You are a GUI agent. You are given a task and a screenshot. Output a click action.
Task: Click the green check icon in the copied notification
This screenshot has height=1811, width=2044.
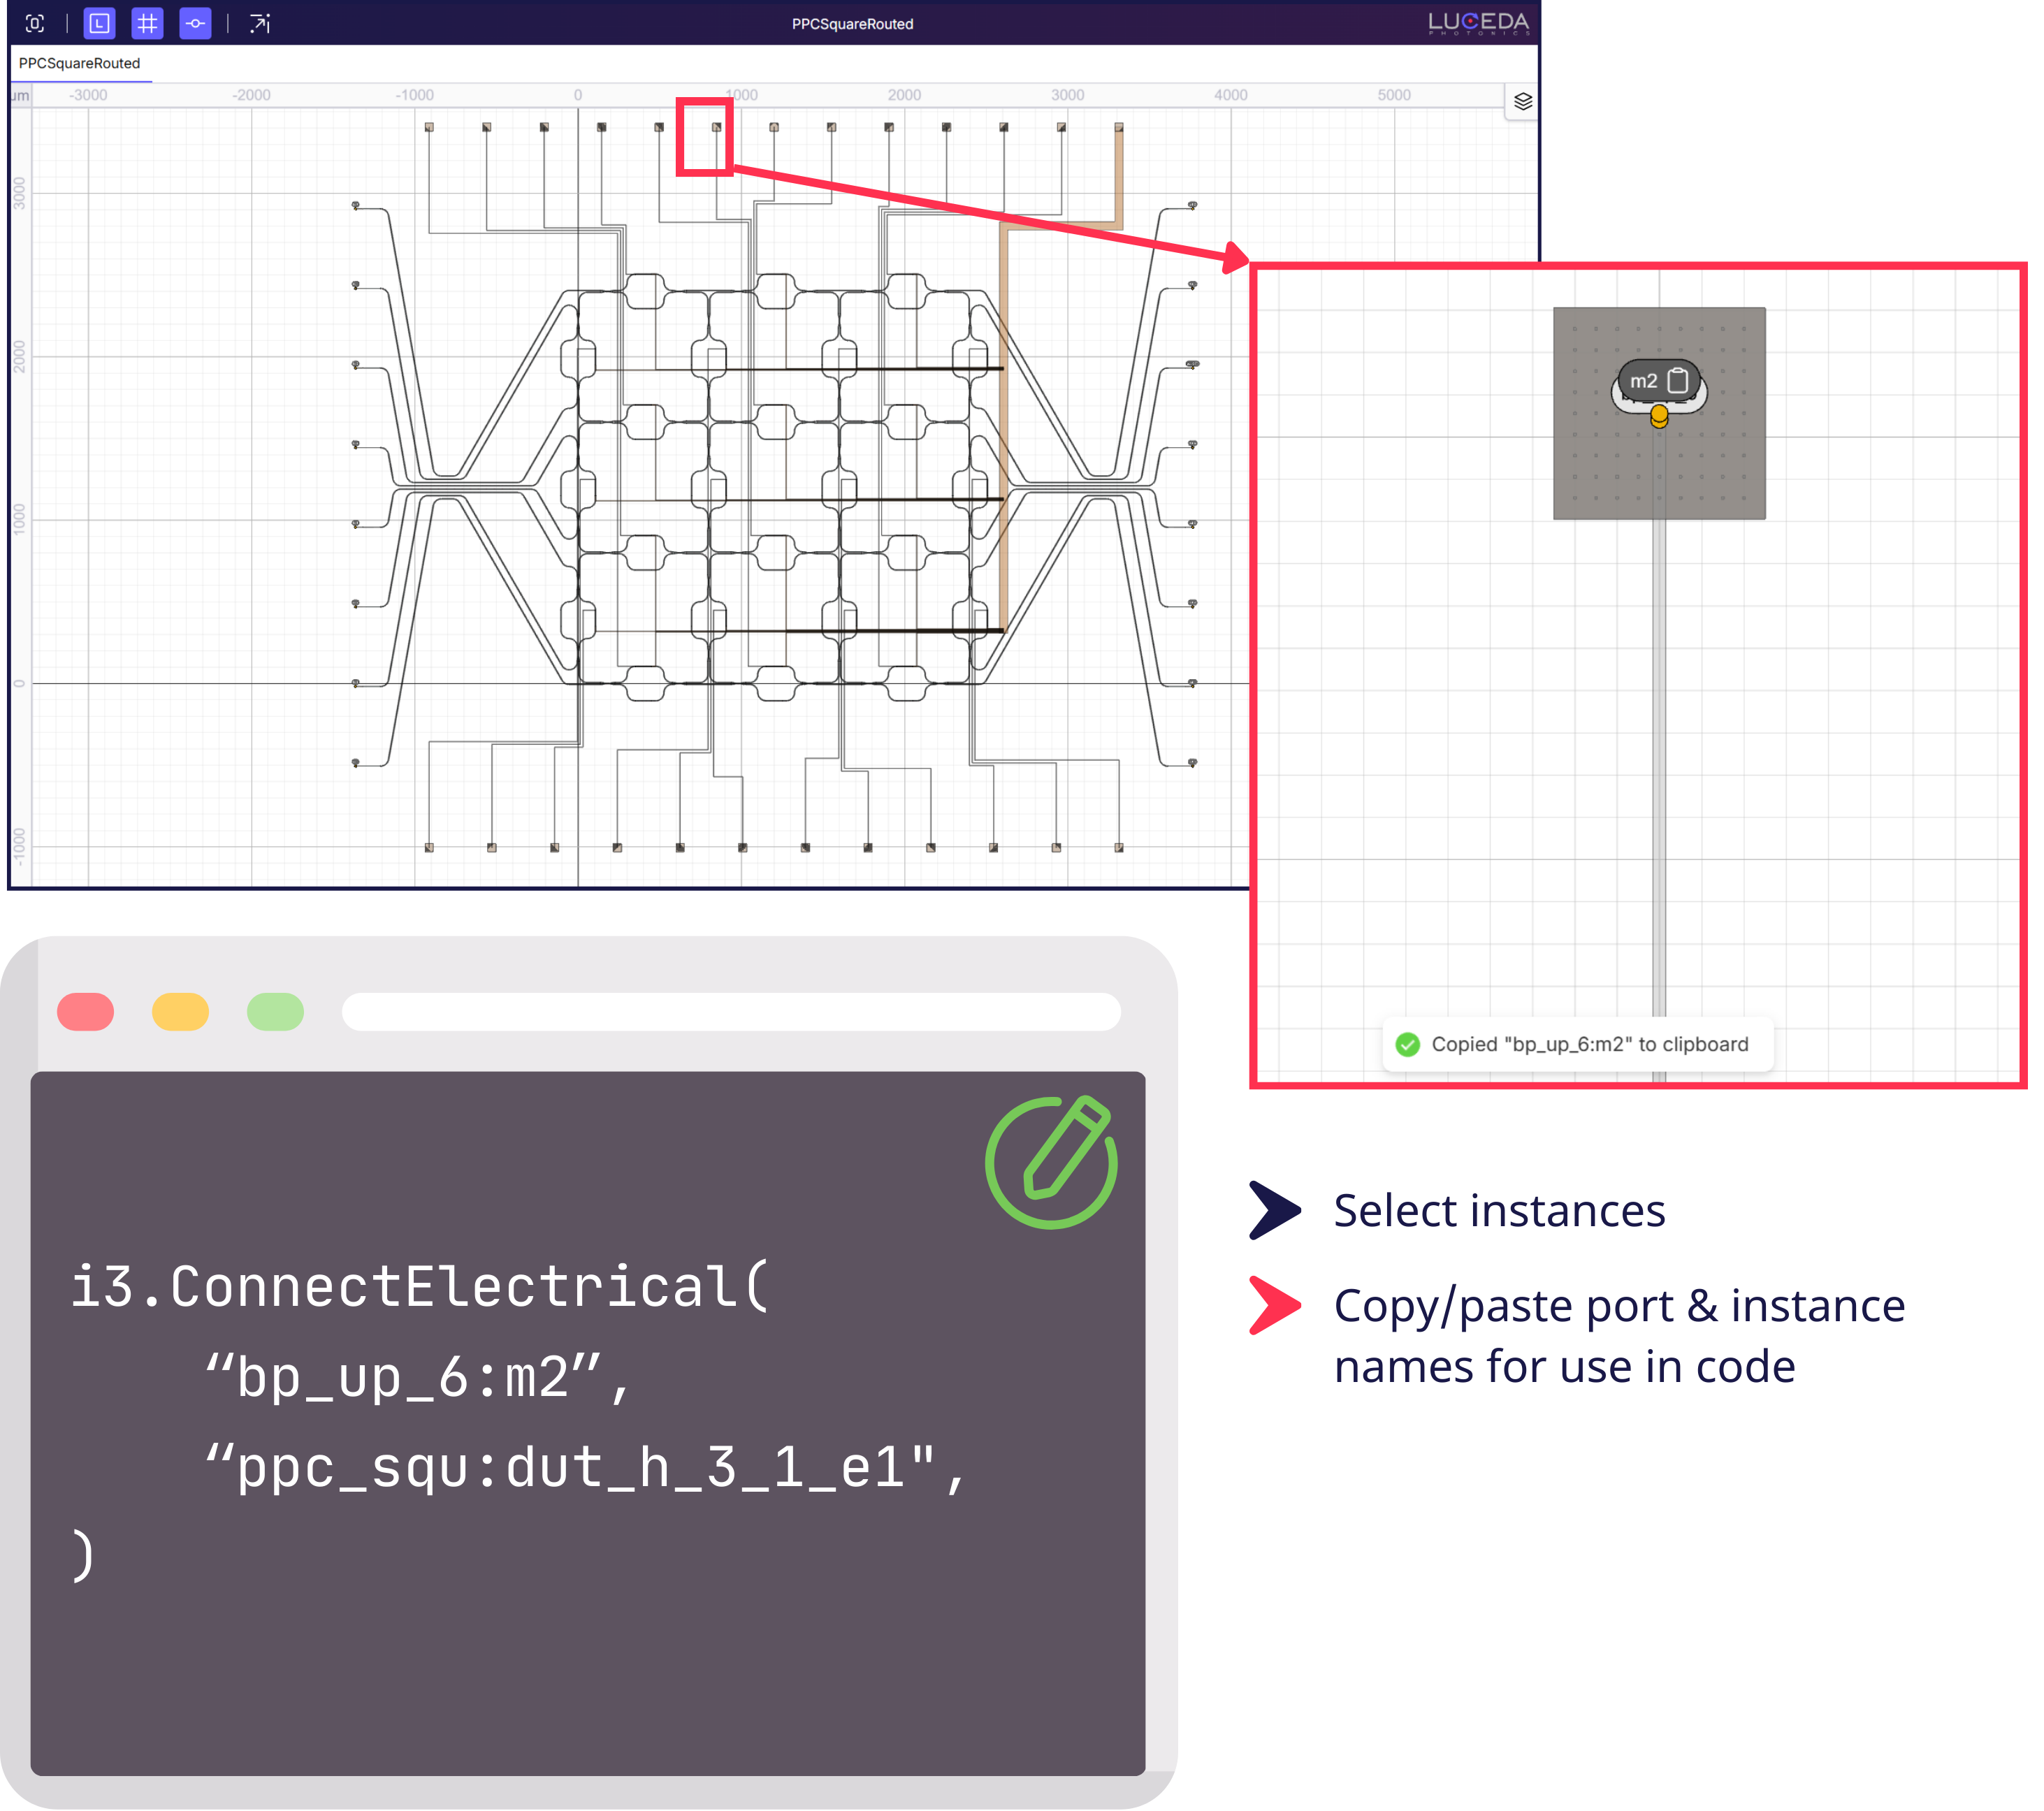coord(1407,1044)
